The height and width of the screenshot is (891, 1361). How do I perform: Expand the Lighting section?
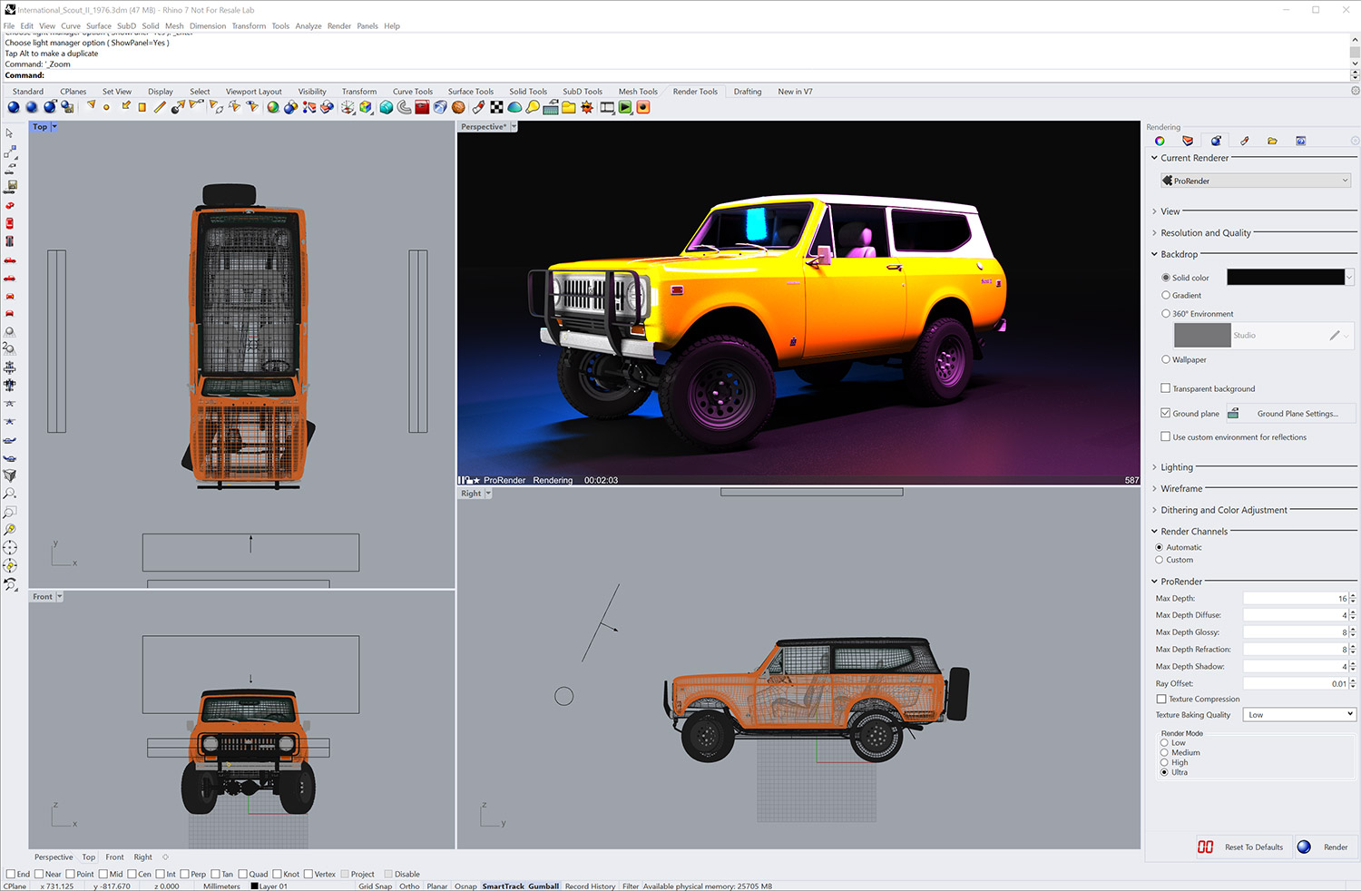1177,467
